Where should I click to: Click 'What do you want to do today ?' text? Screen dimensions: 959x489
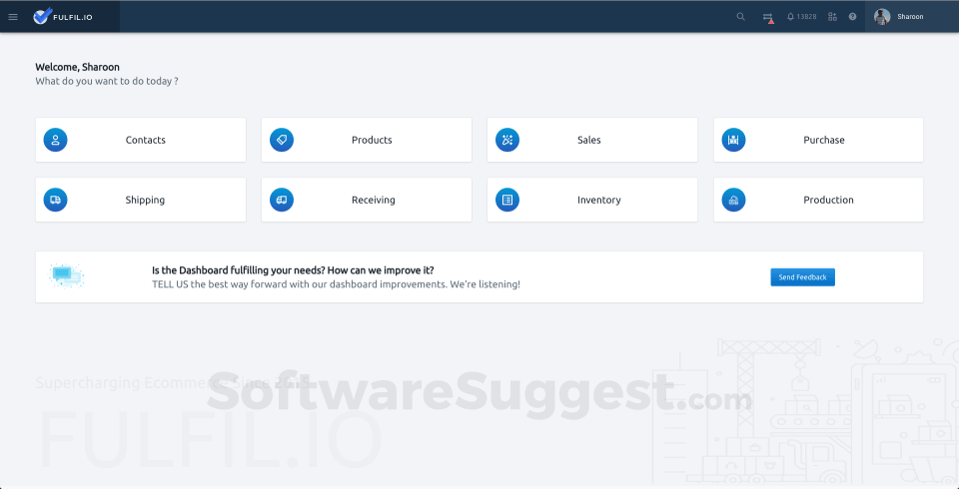click(x=107, y=81)
